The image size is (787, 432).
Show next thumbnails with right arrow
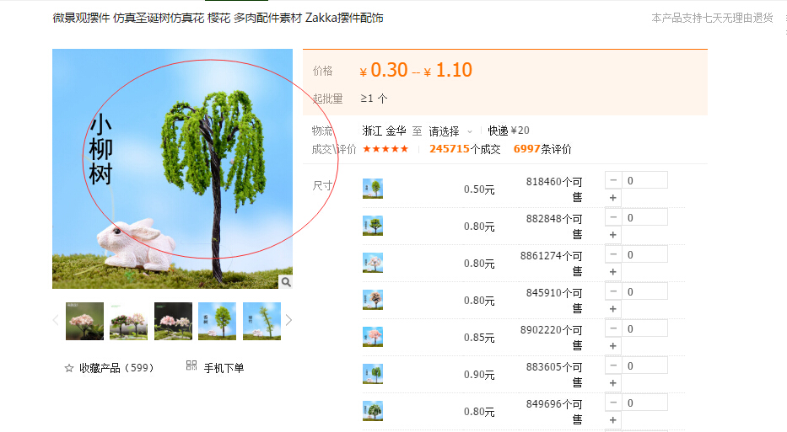[x=288, y=320]
